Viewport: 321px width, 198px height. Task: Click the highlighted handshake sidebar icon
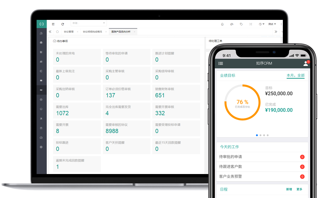(x=41, y=90)
